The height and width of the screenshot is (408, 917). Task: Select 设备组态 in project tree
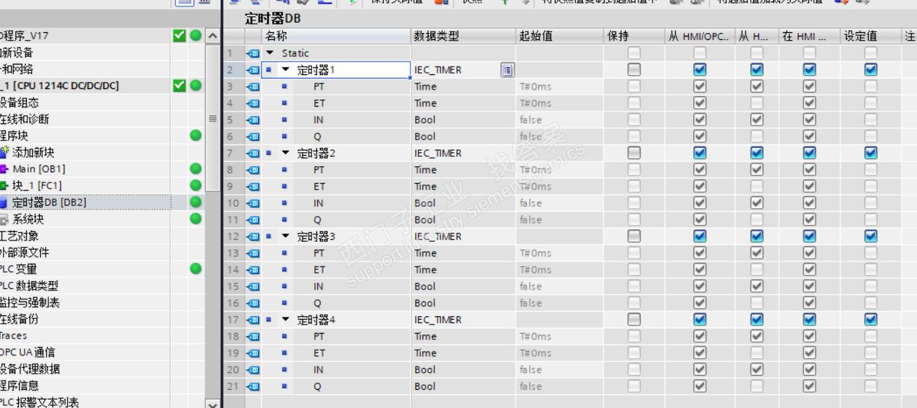20,102
